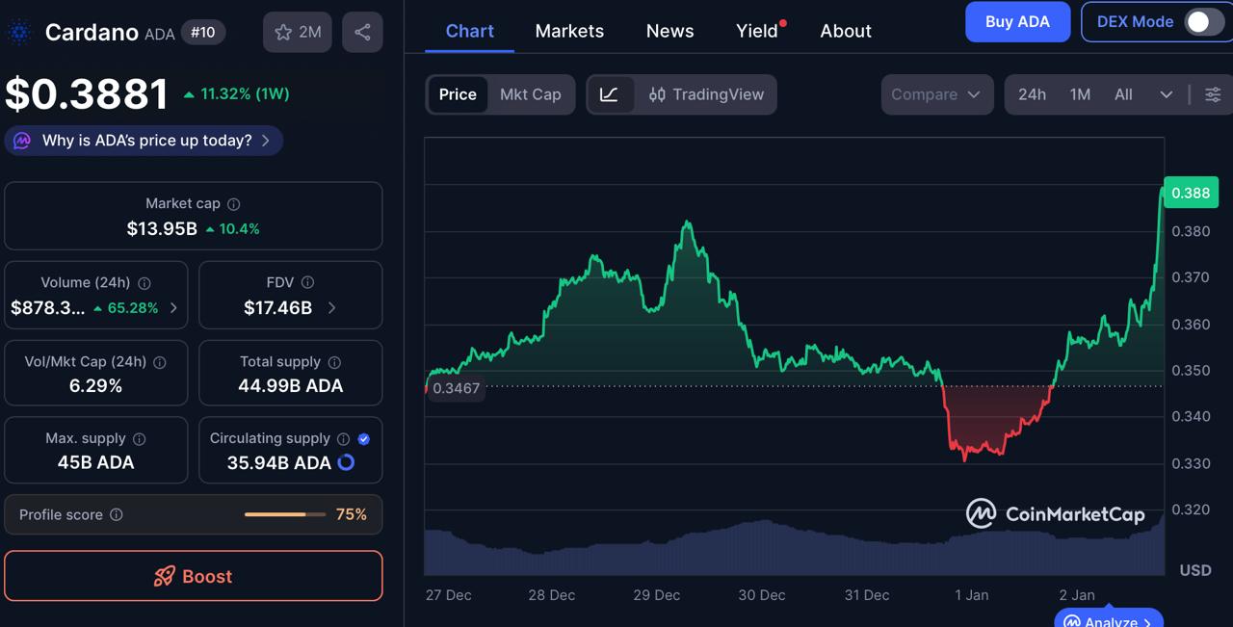This screenshot has width=1233, height=627.
Task: Click the verified badge next to Circulating supply
Action: click(364, 438)
